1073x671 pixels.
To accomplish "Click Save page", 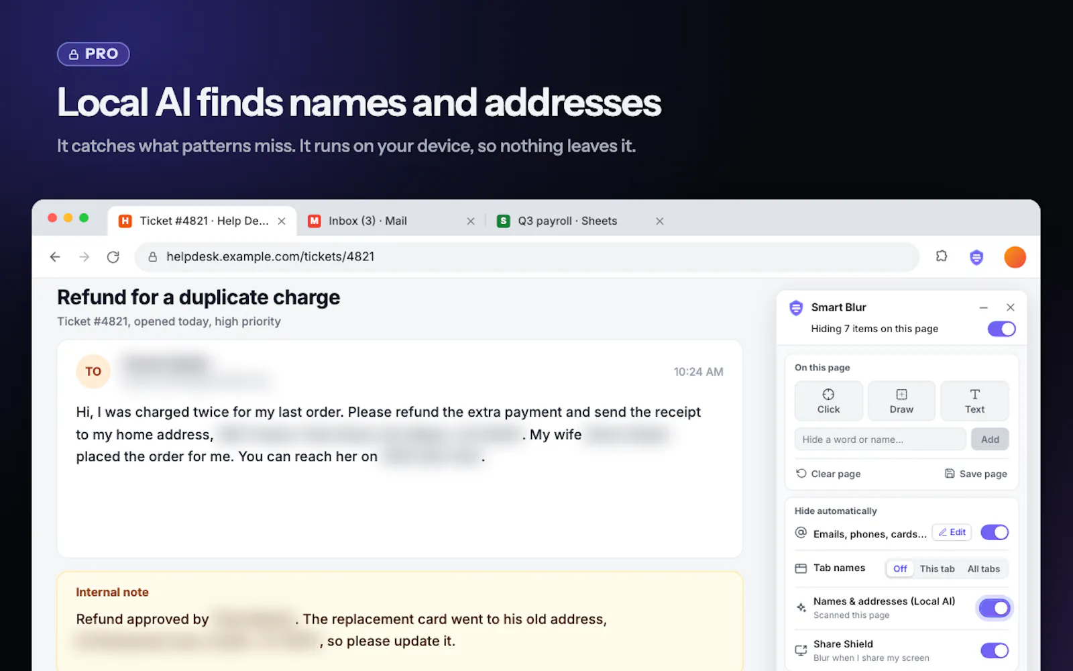I will pos(976,474).
